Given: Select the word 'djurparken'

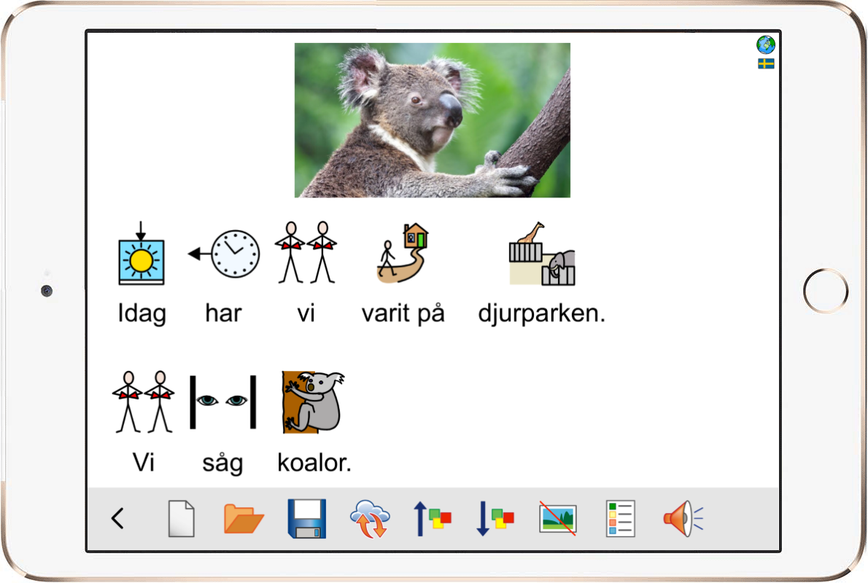Looking at the screenshot, I should click(541, 313).
